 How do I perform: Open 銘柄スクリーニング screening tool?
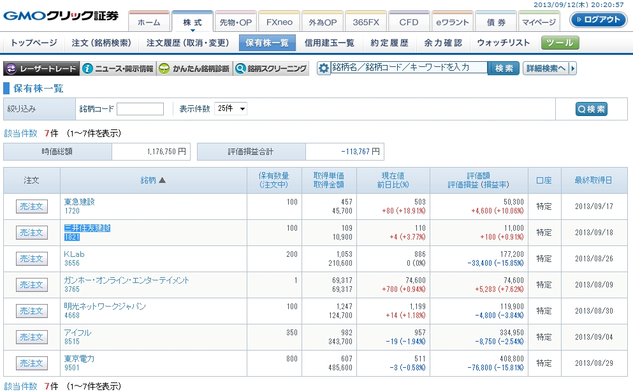(x=271, y=69)
